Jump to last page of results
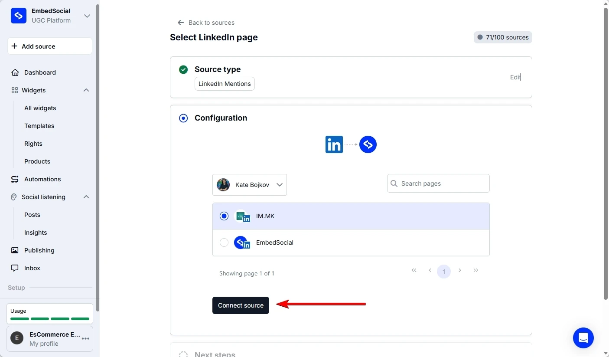Image resolution: width=609 pixels, height=357 pixels. (476, 270)
